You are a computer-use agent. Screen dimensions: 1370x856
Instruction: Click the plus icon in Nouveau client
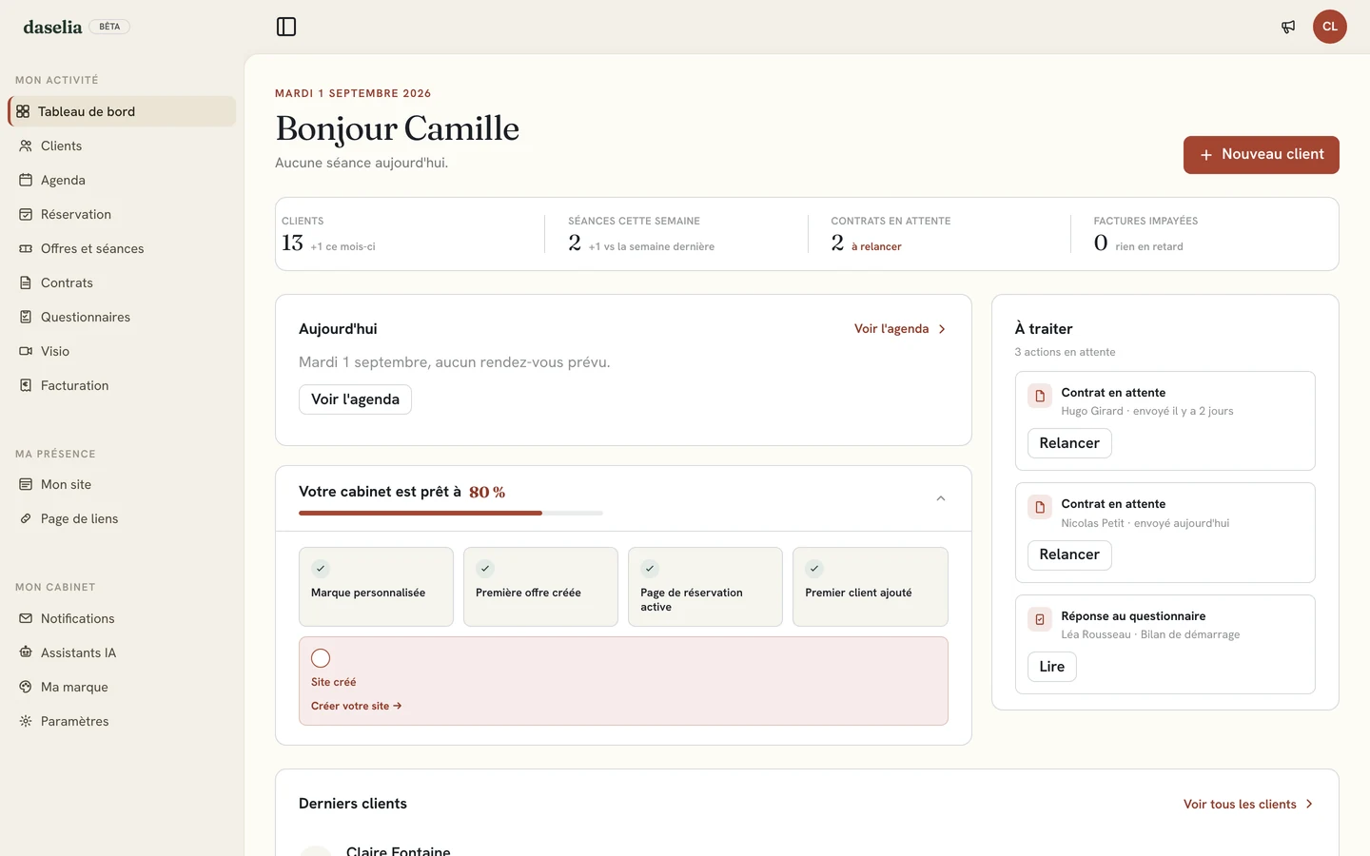1206,155
